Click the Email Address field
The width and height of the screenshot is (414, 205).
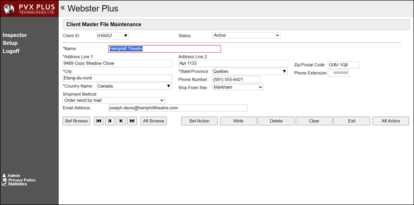point(178,108)
